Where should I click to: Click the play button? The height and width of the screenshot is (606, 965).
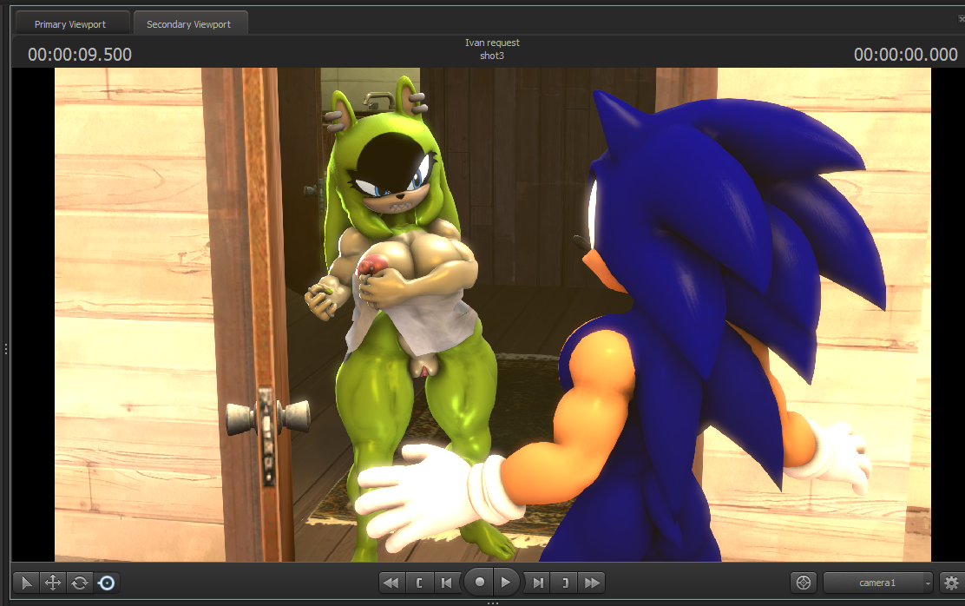tap(506, 582)
